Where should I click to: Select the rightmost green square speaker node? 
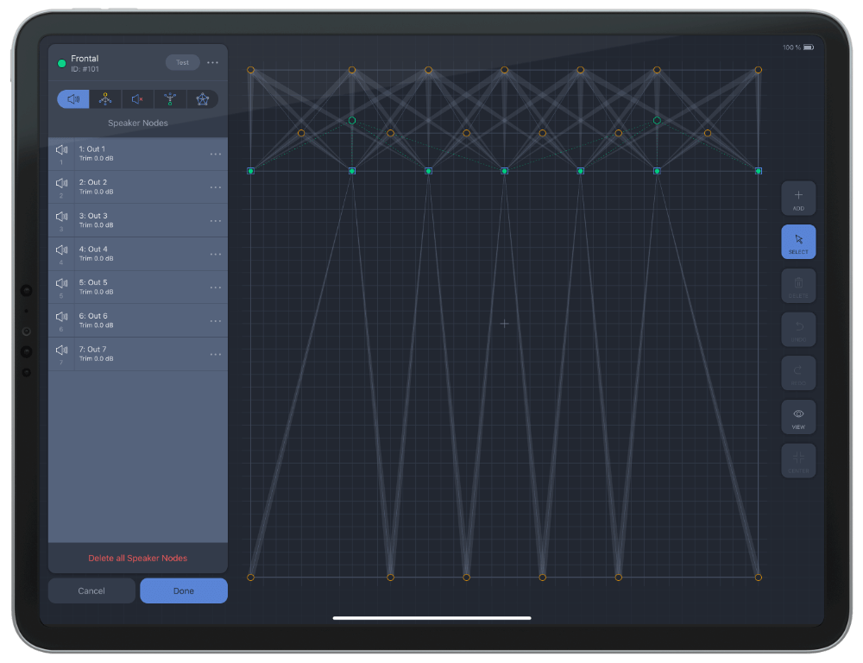pos(759,171)
